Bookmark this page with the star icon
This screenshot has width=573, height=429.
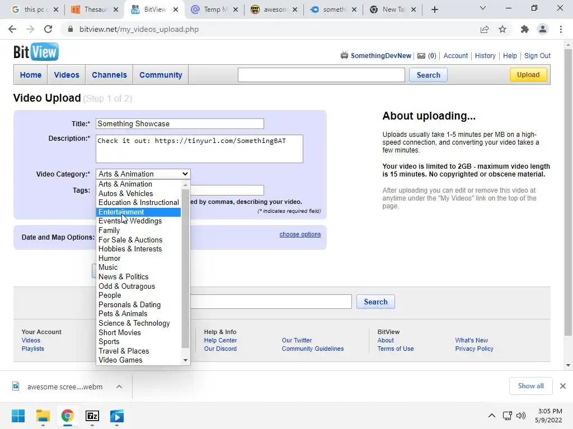pos(502,29)
